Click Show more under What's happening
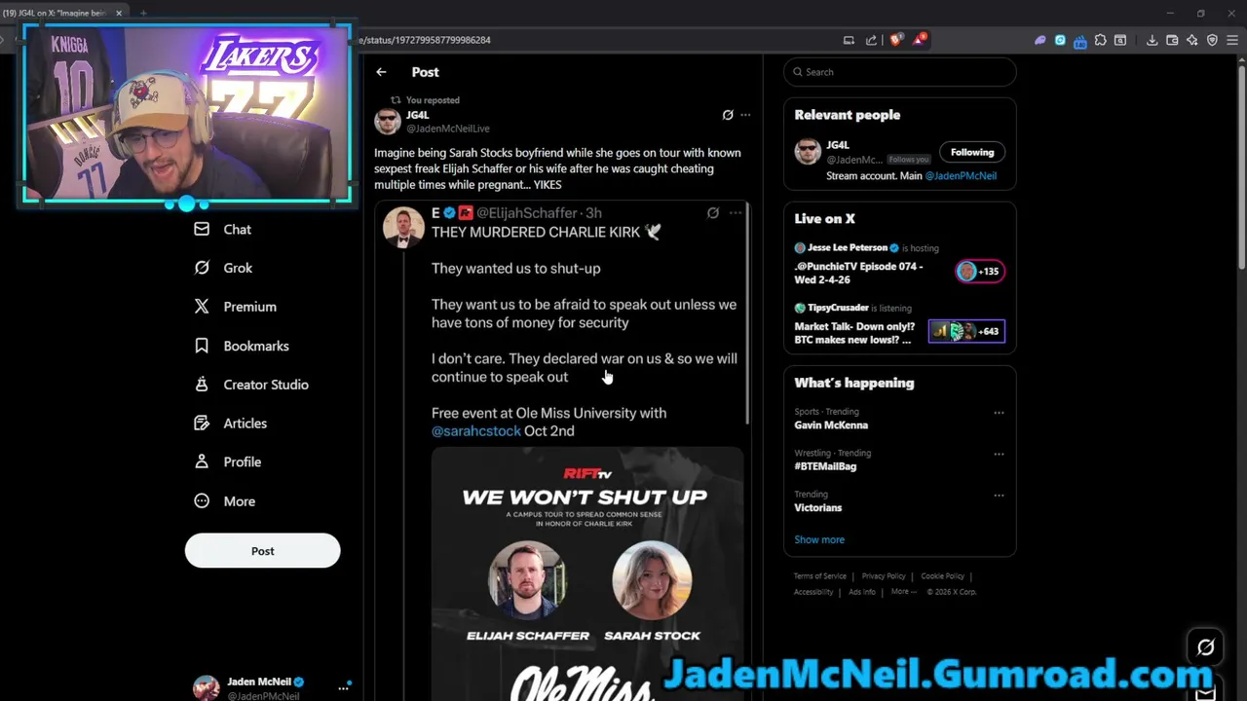Image resolution: width=1247 pixels, height=701 pixels. point(819,539)
